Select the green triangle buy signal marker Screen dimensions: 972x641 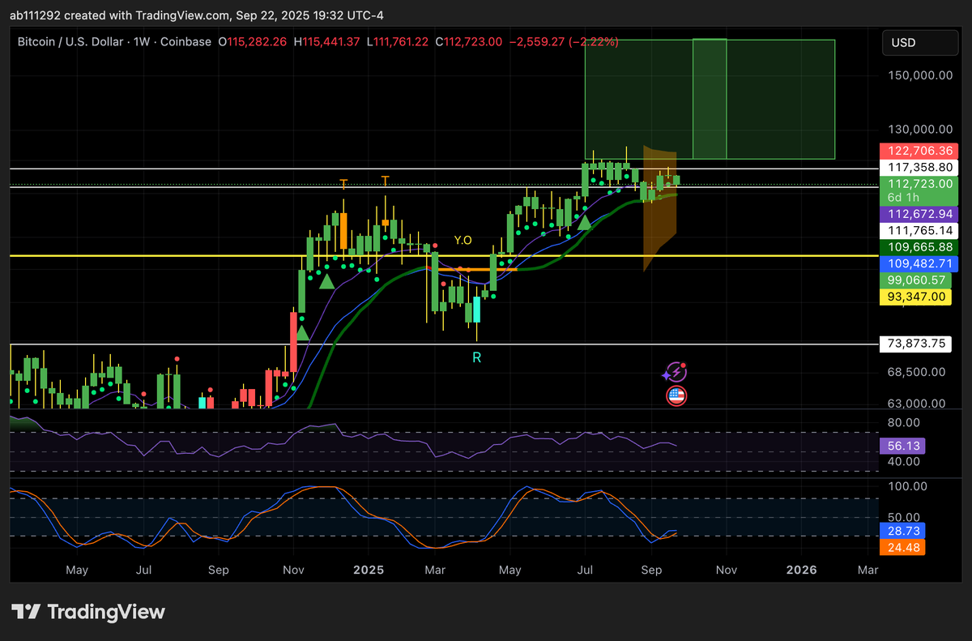[585, 224]
